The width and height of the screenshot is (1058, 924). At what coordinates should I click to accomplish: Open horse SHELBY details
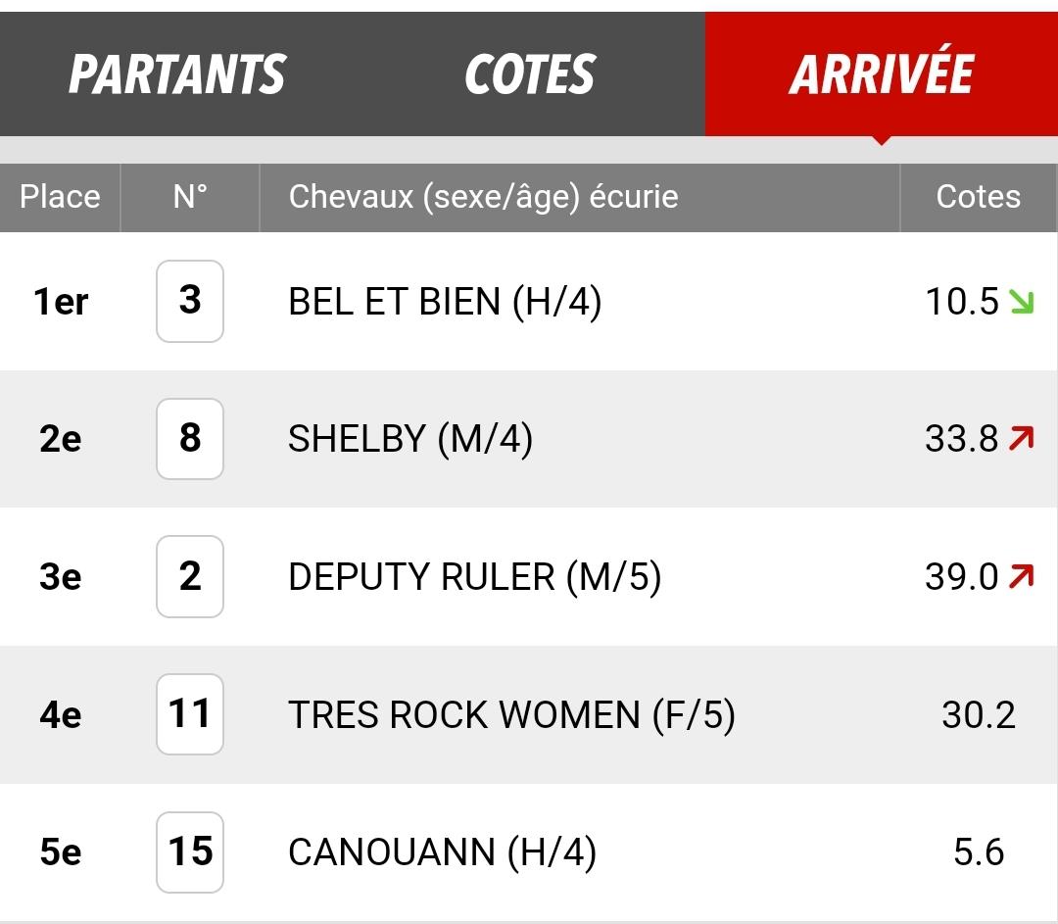[x=410, y=439]
